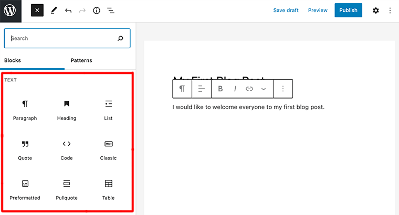The image size is (399, 215).
Task: Add a Pullquote block
Action: tap(67, 189)
